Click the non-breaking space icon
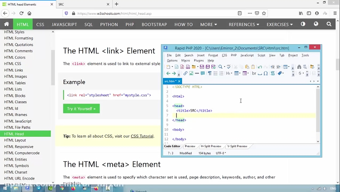This screenshot has width=340, height=192. (260, 74)
